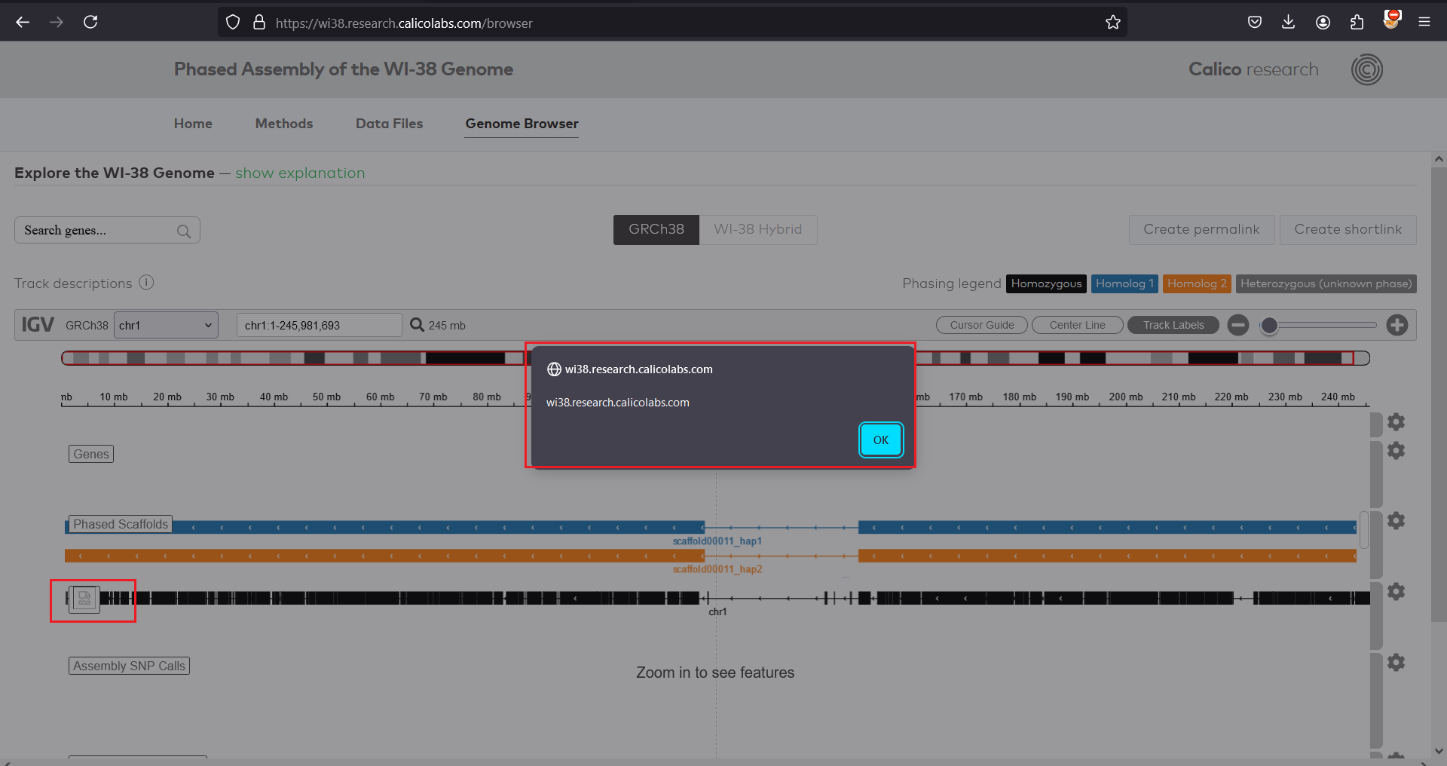This screenshot has height=766, width=1447.
Task: Click the Assembly SNP Calls track label
Action: pos(129,666)
